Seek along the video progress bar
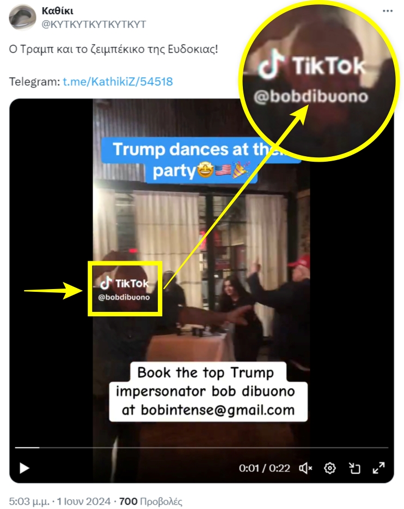This screenshot has height=509, width=404. click(x=201, y=447)
